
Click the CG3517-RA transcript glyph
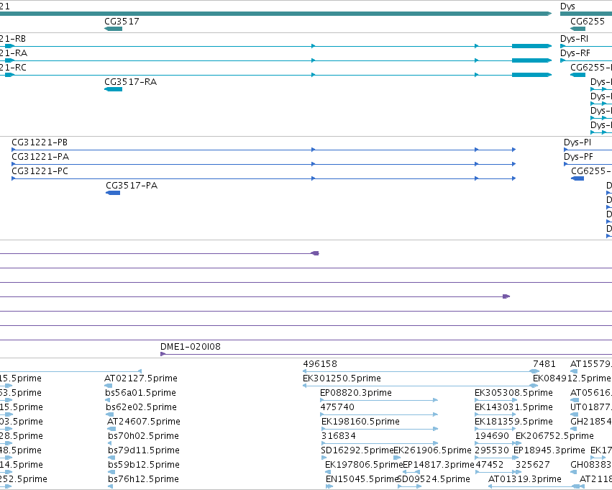click(x=113, y=89)
